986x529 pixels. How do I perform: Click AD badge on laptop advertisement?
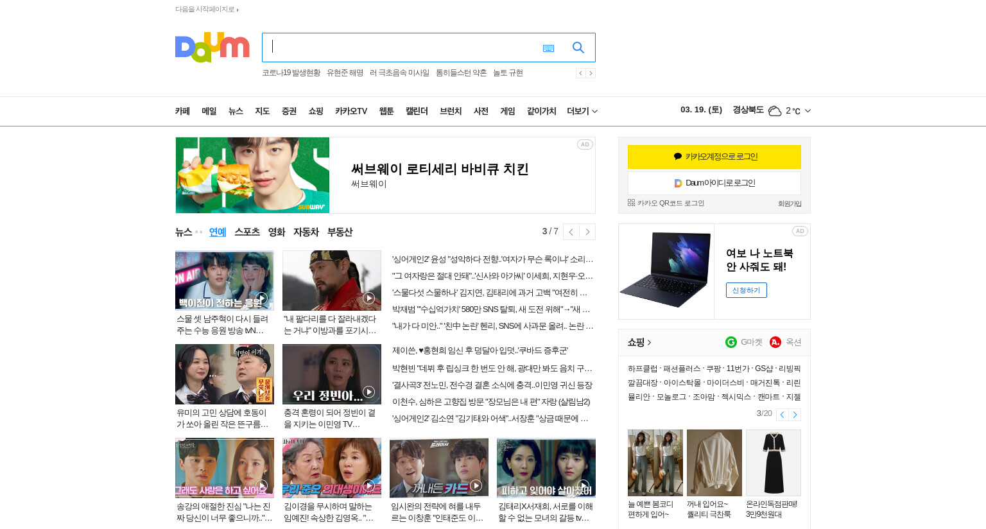(x=800, y=231)
